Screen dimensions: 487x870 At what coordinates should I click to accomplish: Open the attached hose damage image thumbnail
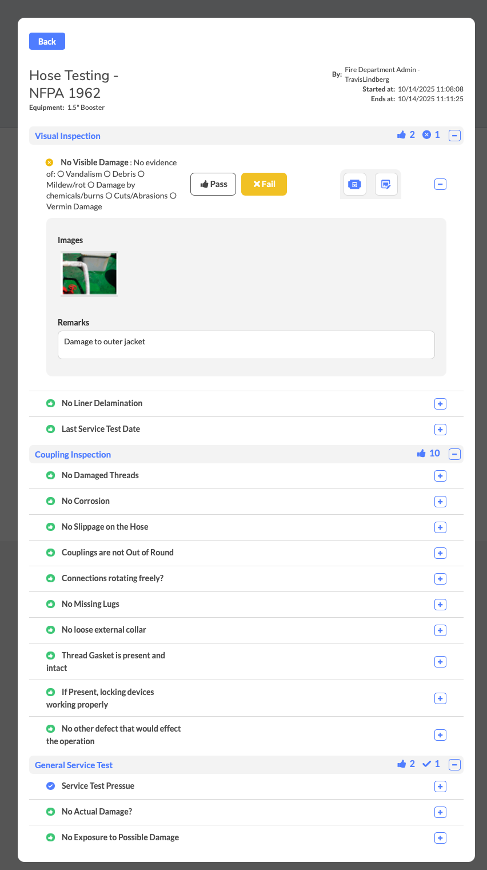89,274
